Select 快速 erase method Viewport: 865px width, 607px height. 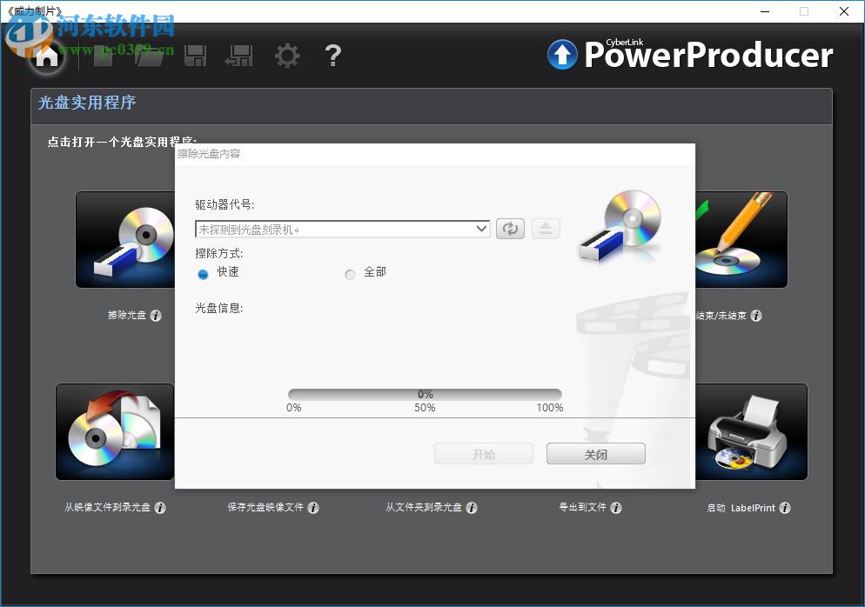pos(203,274)
